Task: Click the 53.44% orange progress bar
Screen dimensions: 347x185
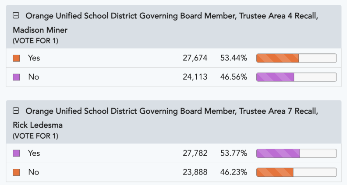Action: [296, 58]
